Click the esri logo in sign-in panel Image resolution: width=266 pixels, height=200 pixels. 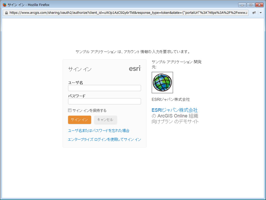click(135, 68)
